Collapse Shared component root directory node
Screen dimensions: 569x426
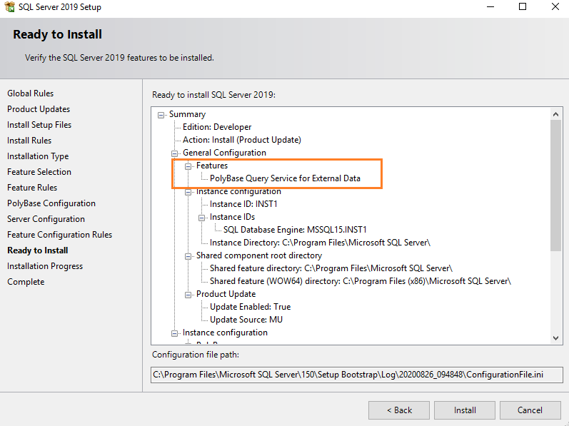point(189,255)
